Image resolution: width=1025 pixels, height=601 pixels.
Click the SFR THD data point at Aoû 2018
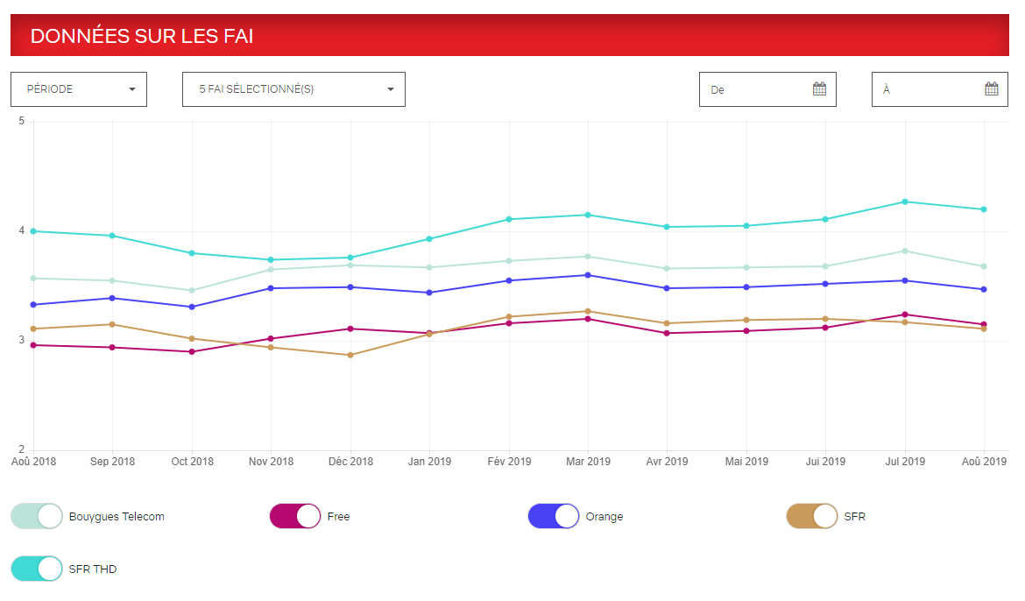[x=33, y=231]
